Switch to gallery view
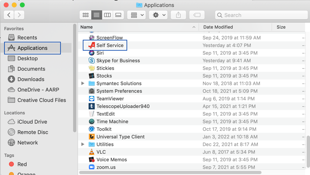Screen dimensions: 310x175 [x=118, y=15]
